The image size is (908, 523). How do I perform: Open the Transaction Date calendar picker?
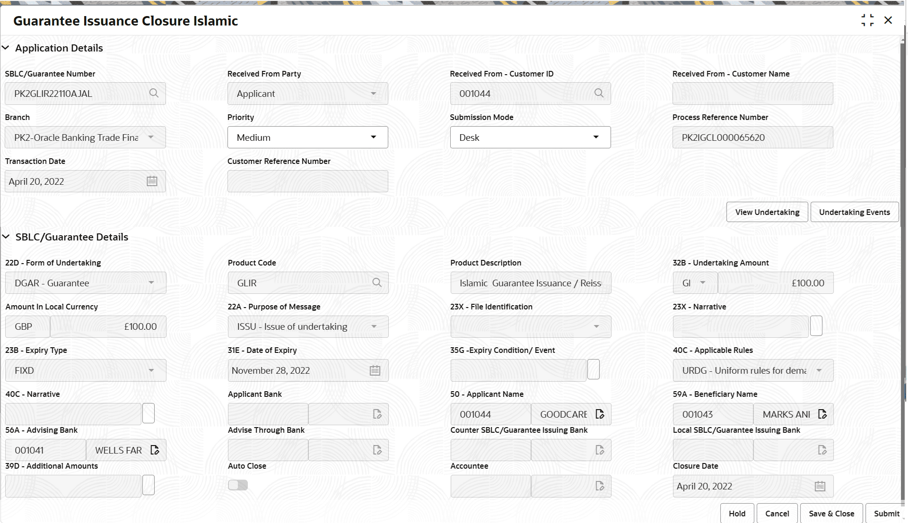coord(152,181)
